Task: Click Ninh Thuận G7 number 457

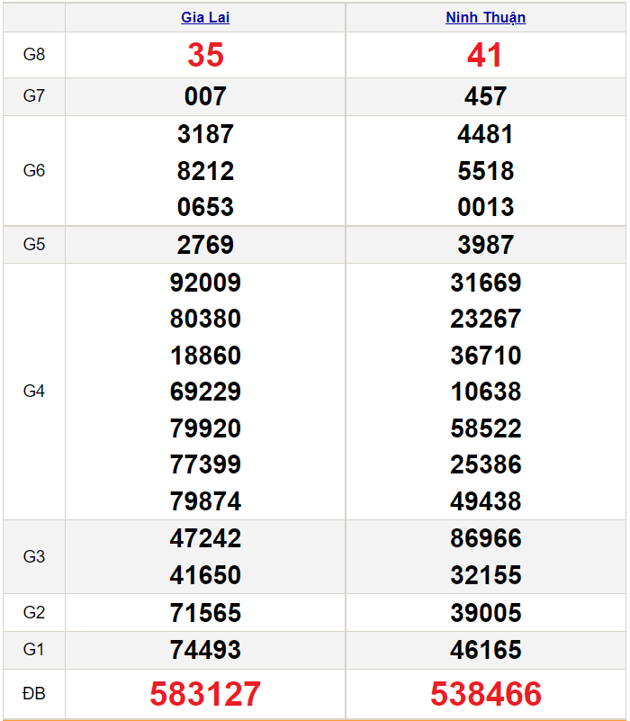Action: click(x=486, y=96)
